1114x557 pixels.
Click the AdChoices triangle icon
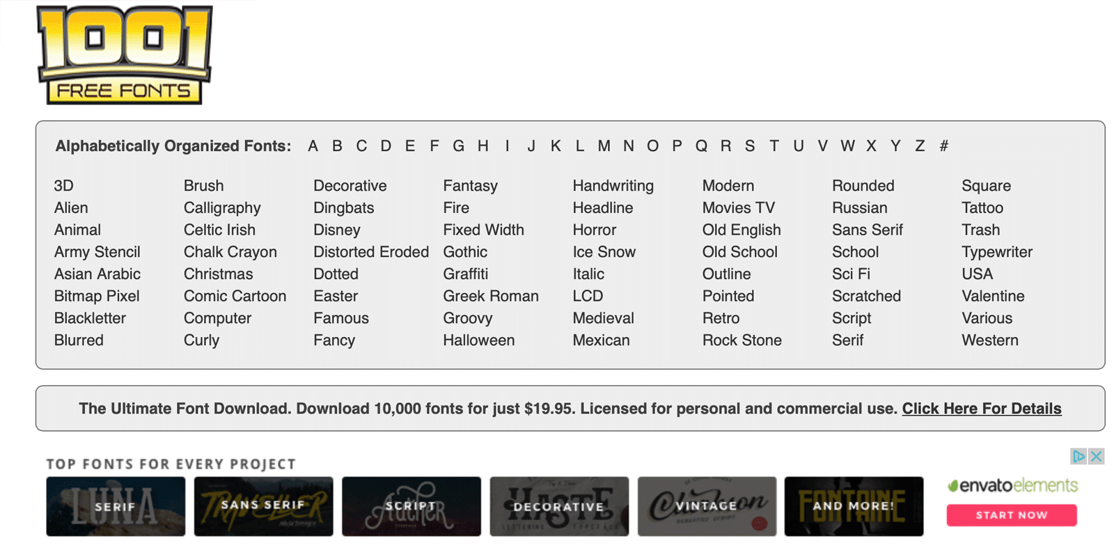(x=1078, y=457)
